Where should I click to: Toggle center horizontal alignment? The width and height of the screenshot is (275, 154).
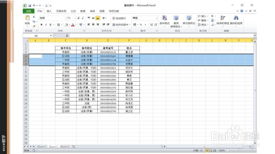(x=93, y=25)
